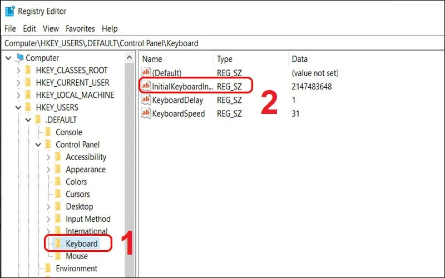Click the Computer icon in tree
This screenshot has height=278, width=445.
[x=20, y=58]
